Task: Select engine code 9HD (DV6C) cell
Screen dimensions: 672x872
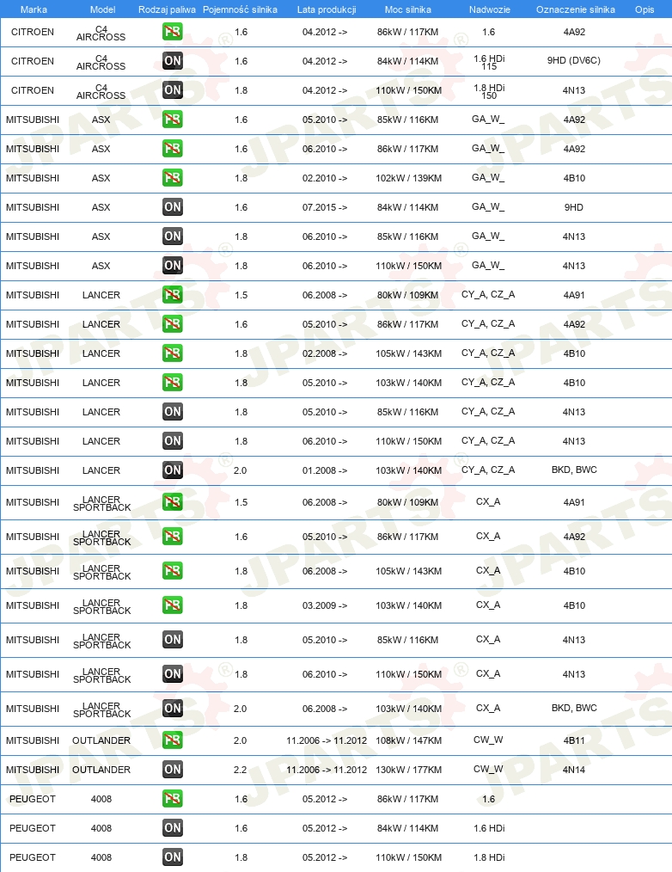Action: 574,60
